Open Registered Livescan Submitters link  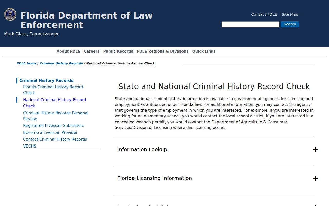pyautogui.click(x=53, y=126)
